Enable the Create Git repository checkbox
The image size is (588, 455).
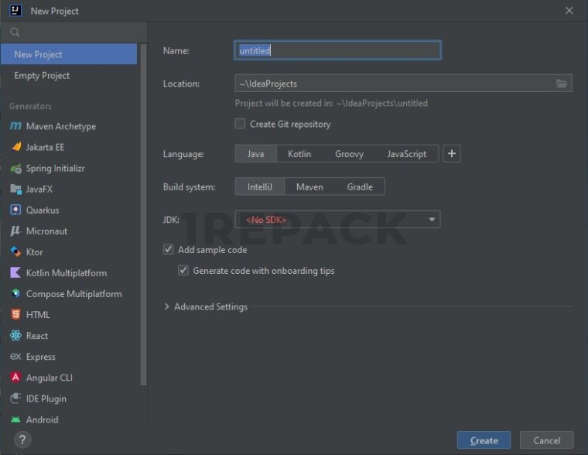[241, 124]
